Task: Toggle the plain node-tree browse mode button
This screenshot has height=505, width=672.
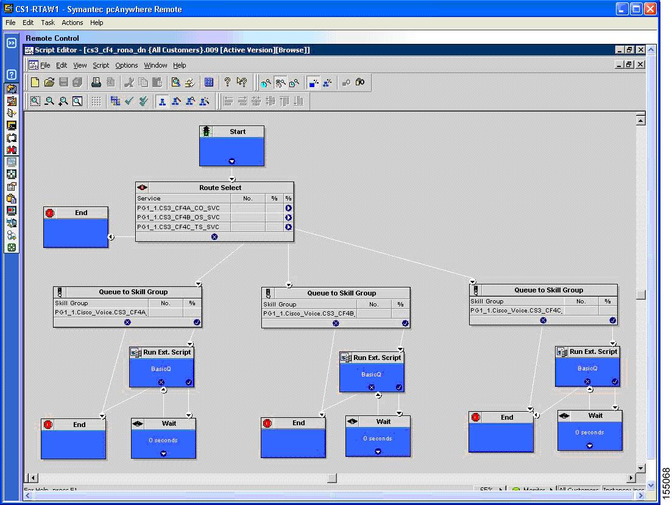Action: pos(162,101)
